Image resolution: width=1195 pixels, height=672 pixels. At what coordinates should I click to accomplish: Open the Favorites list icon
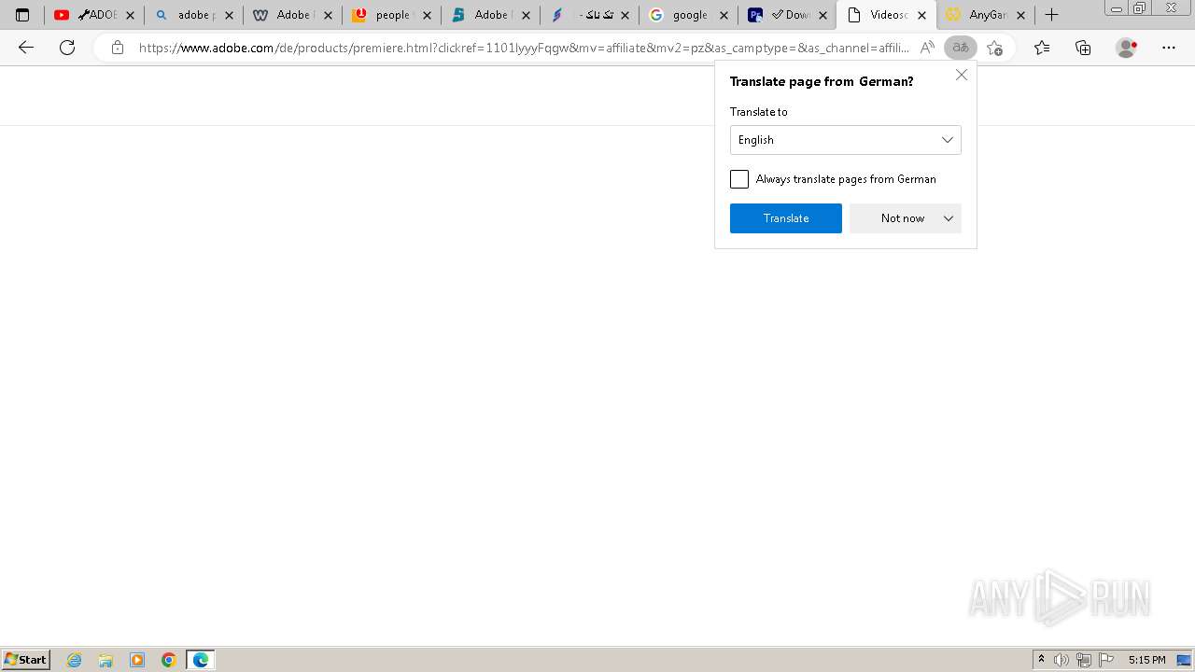[1042, 48]
